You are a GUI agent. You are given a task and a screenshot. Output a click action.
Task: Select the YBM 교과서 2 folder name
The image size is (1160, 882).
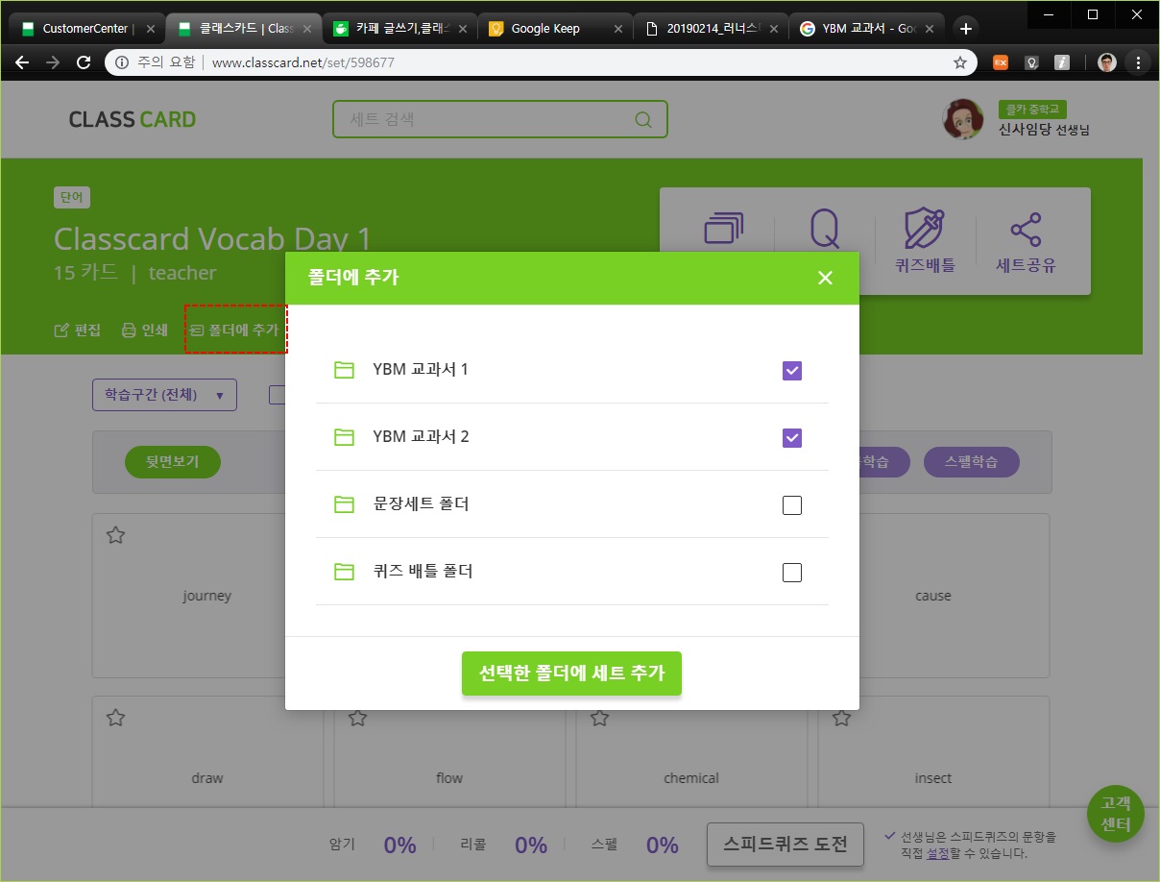coord(421,437)
